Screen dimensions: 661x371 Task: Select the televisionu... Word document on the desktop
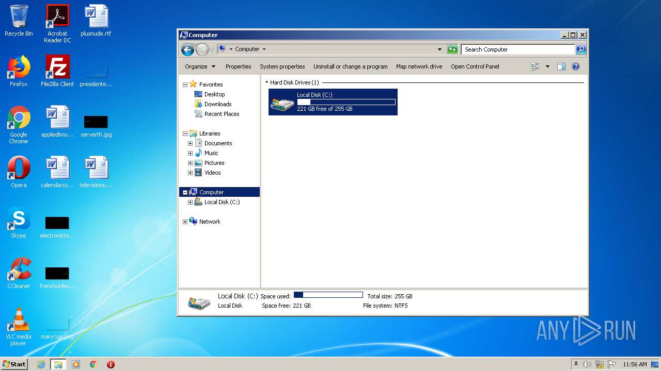click(96, 172)
